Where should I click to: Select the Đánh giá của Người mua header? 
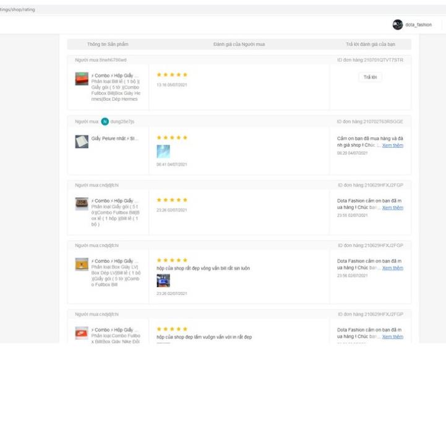click(239, 44)
